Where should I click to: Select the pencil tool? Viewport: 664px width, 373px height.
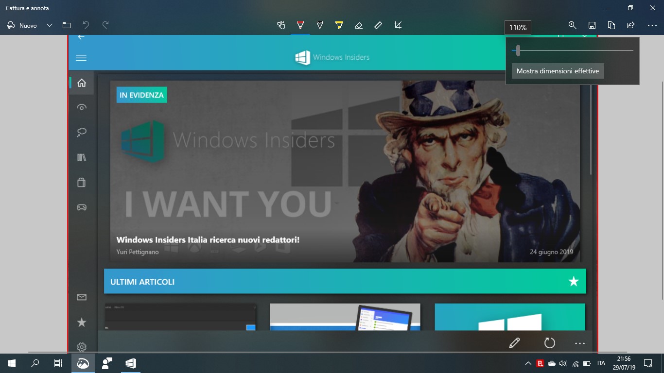point(320,25)
